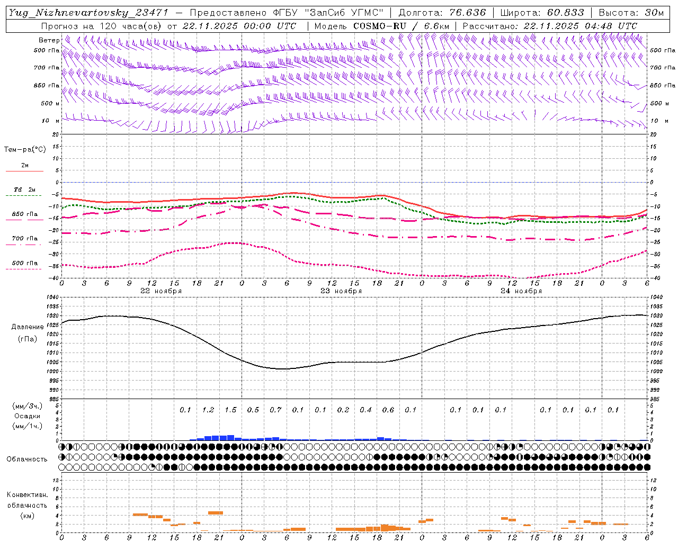Click the (мм/3ч.) precipitation unit label
678x542 pixels.
pyautogui.click(x=28, y=406)
